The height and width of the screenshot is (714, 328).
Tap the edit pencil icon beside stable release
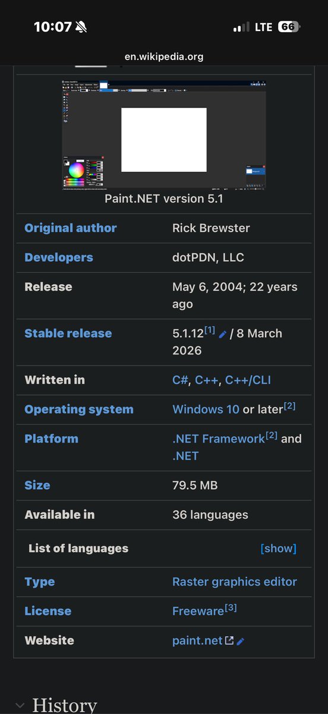click(x=223, y=334)
